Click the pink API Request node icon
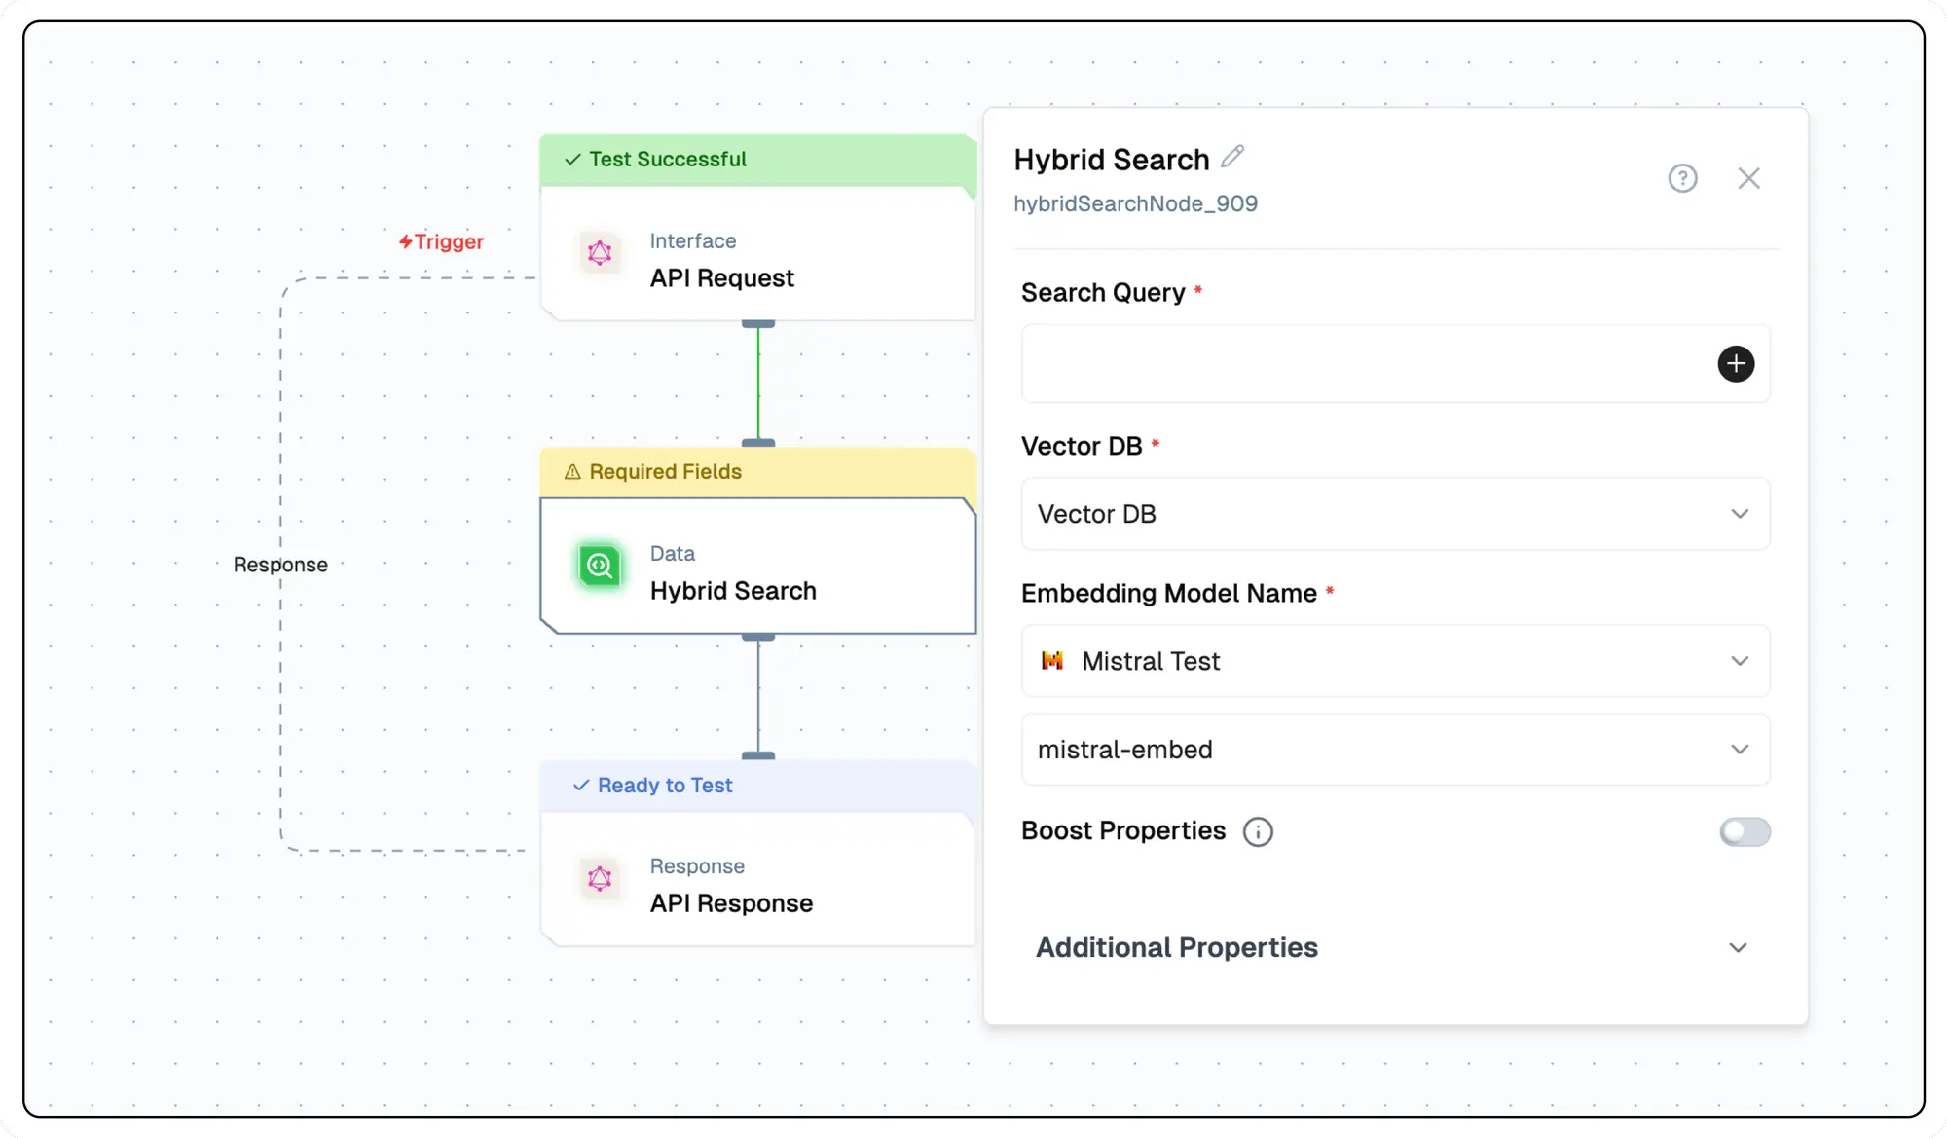This screenshot has height=1138, width=1947. (600, 253)
